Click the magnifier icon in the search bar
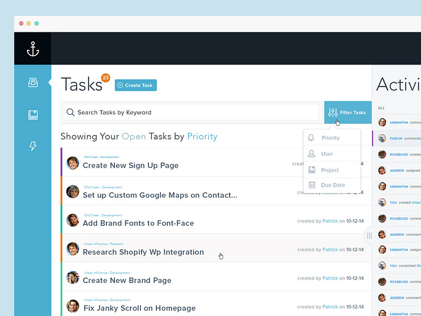The image size is (421, 316). point(71,112)
